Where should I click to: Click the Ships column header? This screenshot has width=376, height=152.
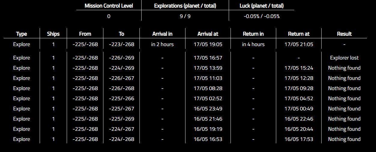point(53,34)
